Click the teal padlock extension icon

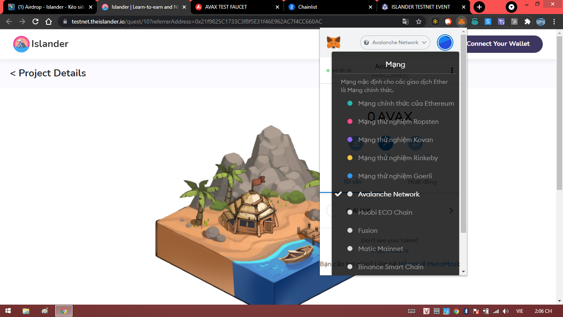[475, 21]
